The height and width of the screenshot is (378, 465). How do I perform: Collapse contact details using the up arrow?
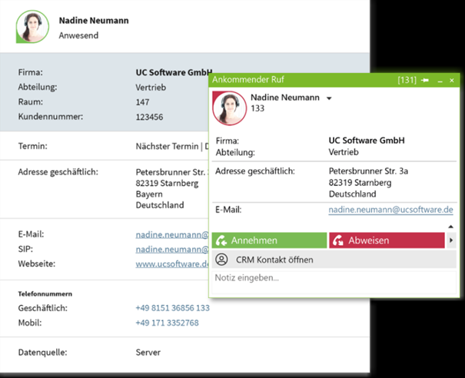(x=450, y=227)
